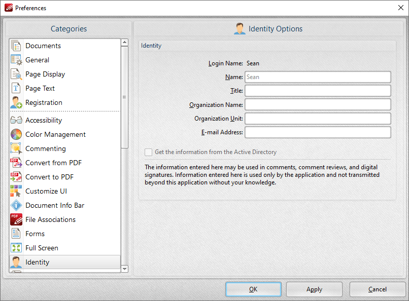Select the Identity category label
The width and height of the screenshot is (409, 301).
click(x=38, y=262)
